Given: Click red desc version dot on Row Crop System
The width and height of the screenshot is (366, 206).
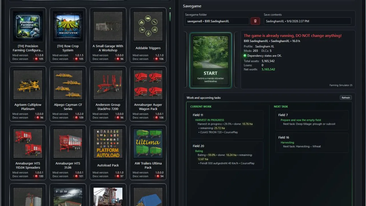Looking at the screenshot, I should click(76, 59).
